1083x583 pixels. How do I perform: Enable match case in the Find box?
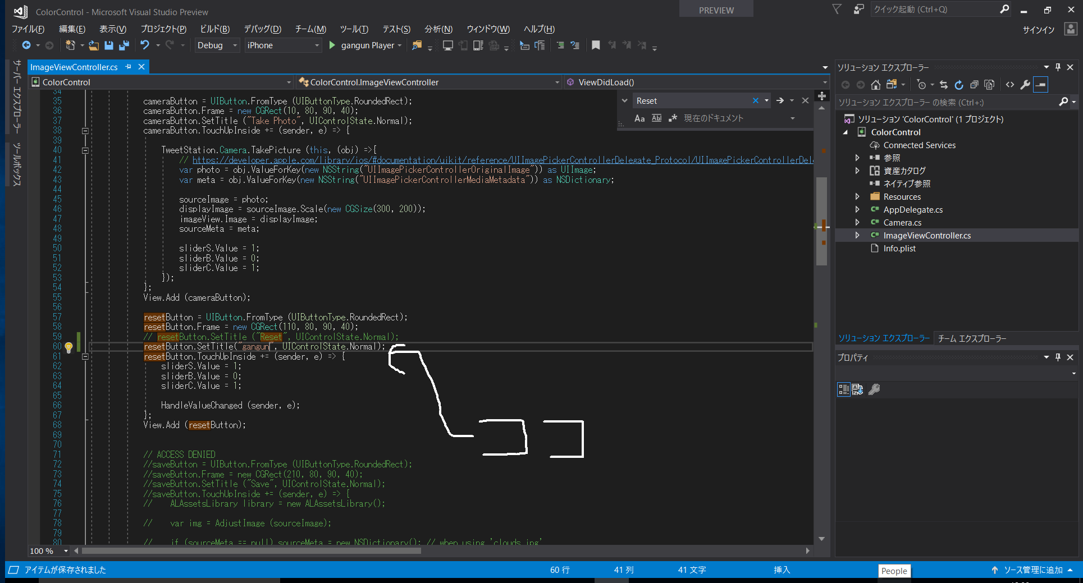pos(640,118)
